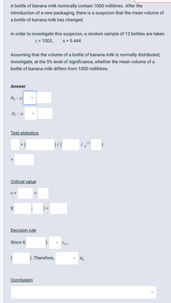
Task: Click the test statistic result box after equals
Action: (x=24, y=160)
